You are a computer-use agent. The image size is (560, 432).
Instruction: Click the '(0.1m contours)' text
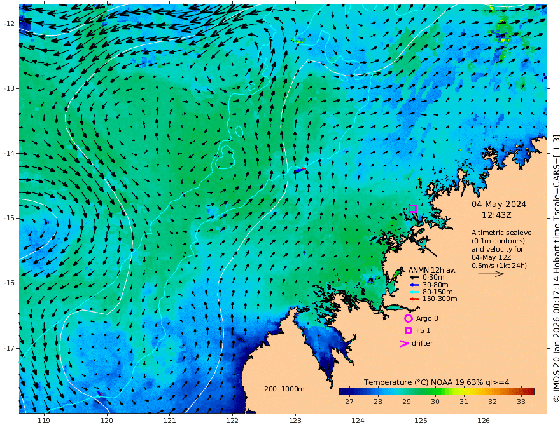click(498, 241)
